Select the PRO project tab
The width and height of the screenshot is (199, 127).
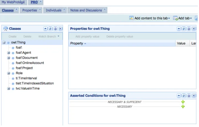click(x=34, y=2)
